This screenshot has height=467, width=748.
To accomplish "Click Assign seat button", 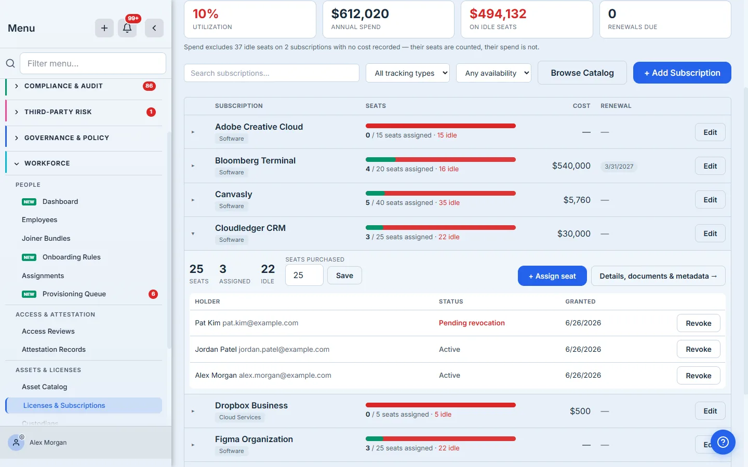I will click(552, 276).
